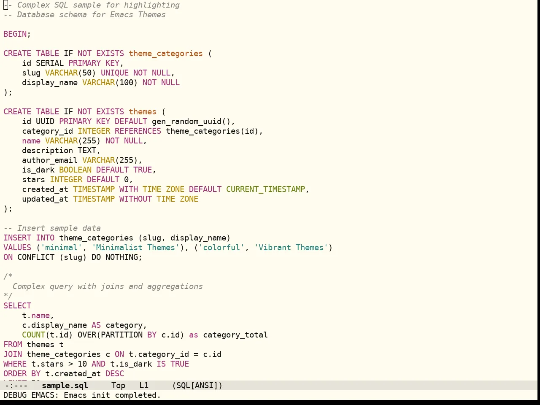Click the 'minimal' string literal
540x405 pixels.
click(x=62, y=248)
